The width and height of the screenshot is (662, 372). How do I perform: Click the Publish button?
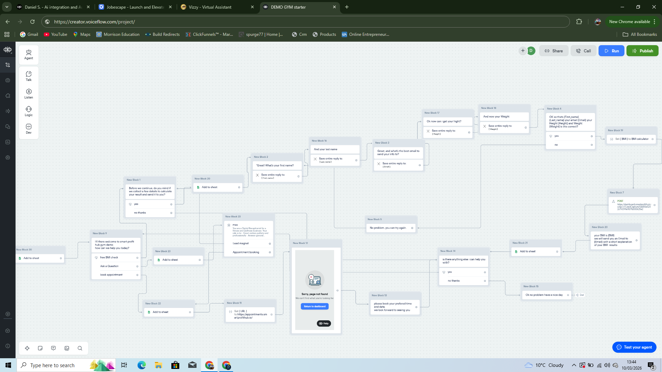pos(642,51)
